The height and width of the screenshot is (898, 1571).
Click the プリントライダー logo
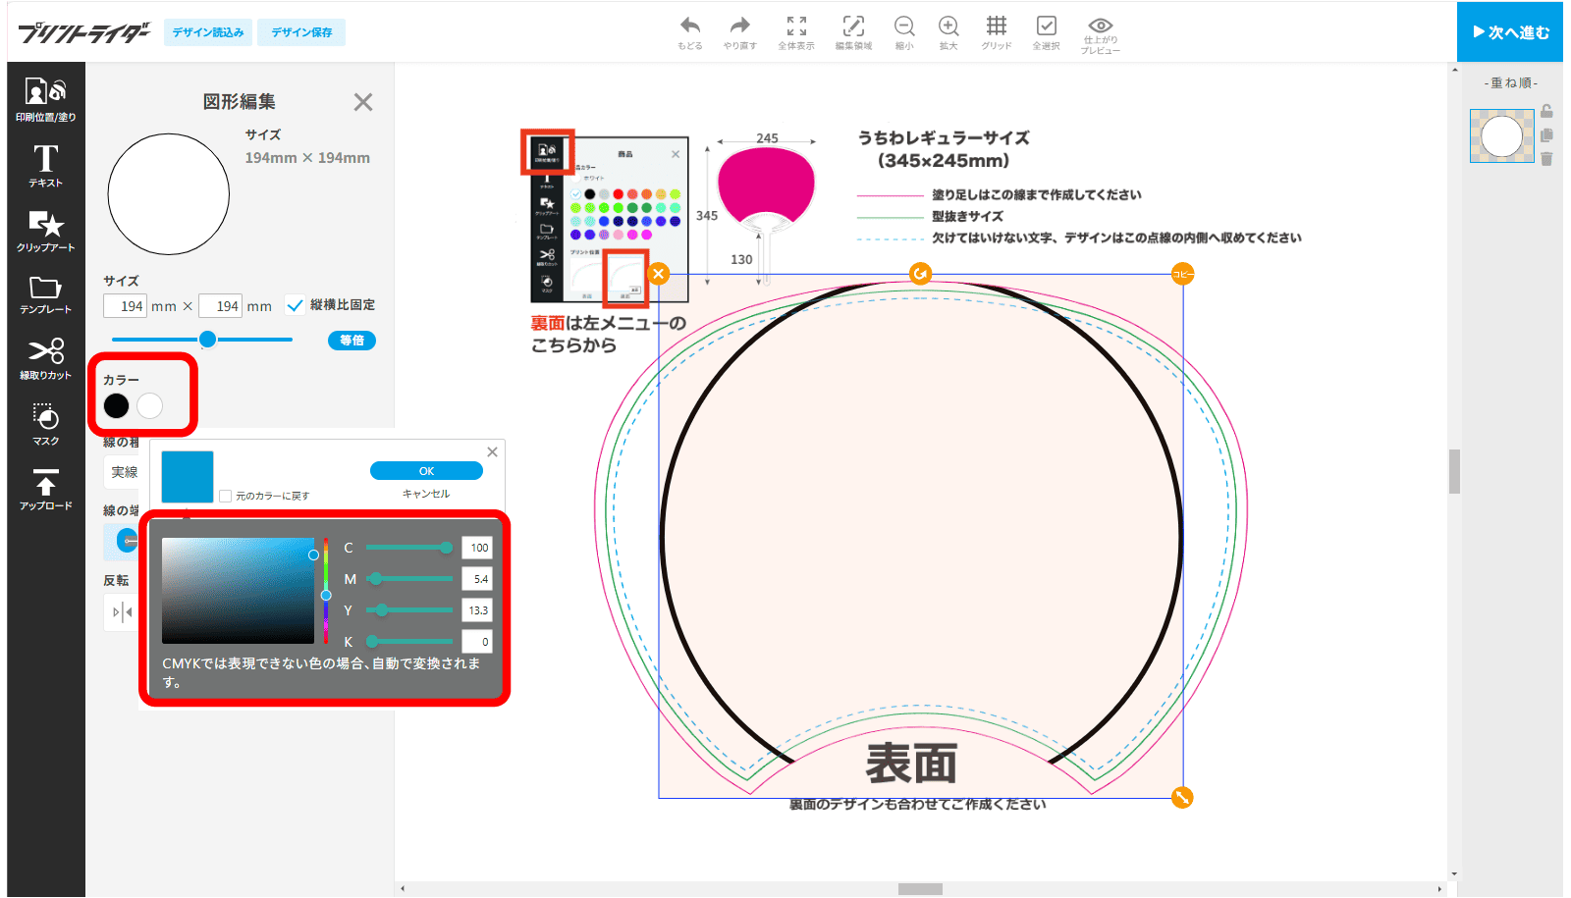point(83,32)
